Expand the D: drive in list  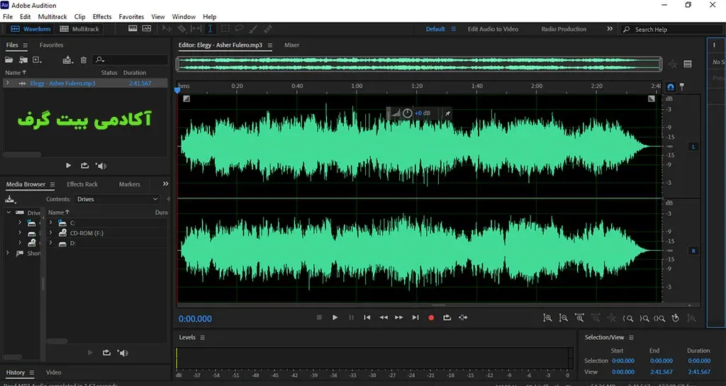point(51,243)
